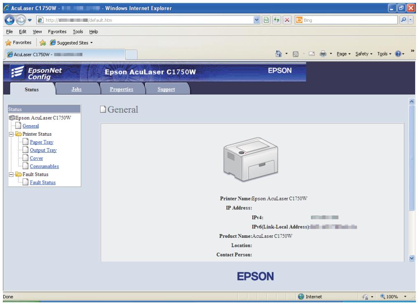Open the File menu
418x304 pixels.
[x=9, y=32]
